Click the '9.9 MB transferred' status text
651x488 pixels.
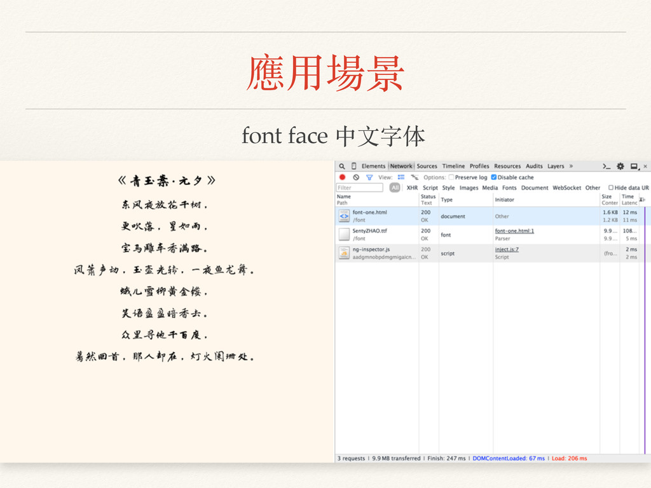[x=396, y=458]
